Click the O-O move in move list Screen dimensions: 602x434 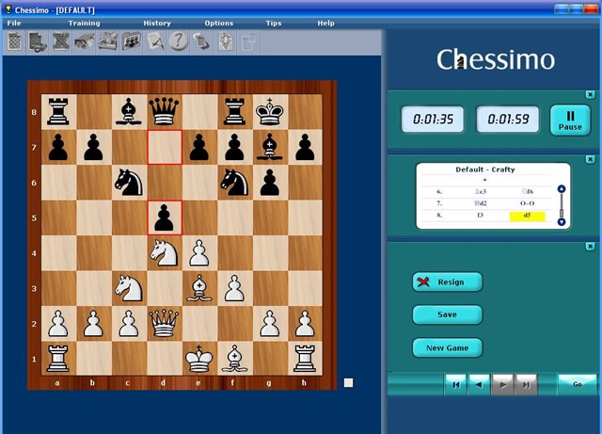coord(527,203)
